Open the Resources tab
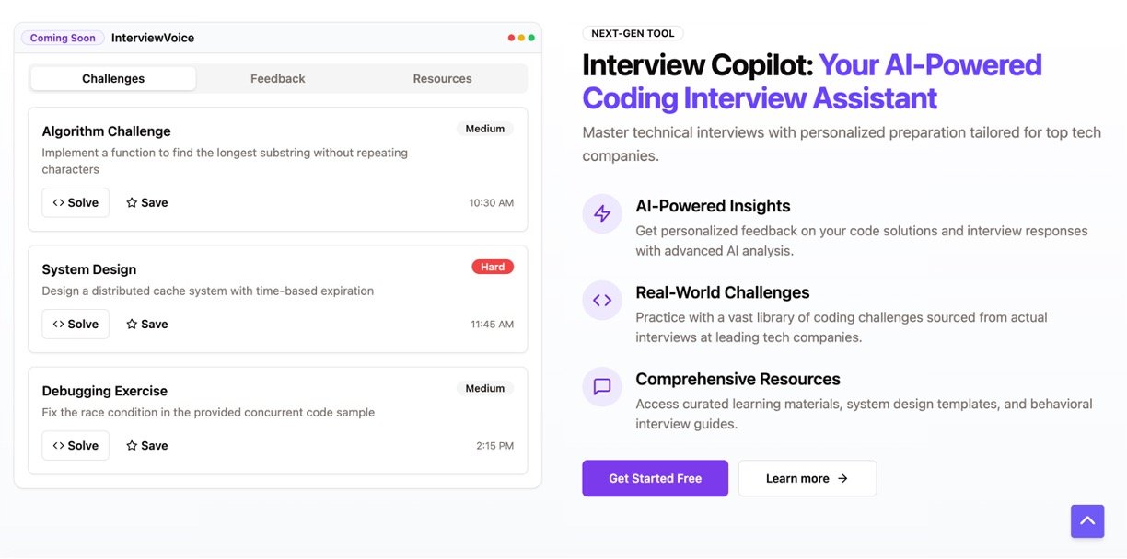 442,79
